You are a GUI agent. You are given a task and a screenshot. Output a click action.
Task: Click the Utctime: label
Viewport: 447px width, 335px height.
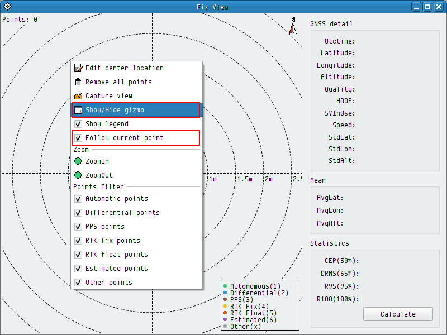point(340,41)
